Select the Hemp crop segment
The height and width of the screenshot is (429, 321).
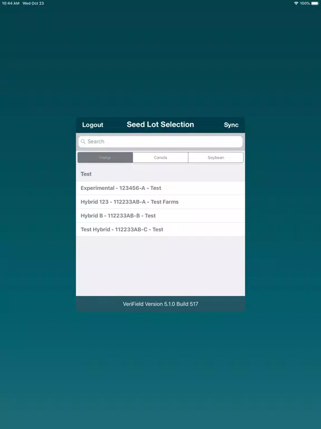pyautogui.click(x=105, y=158)
